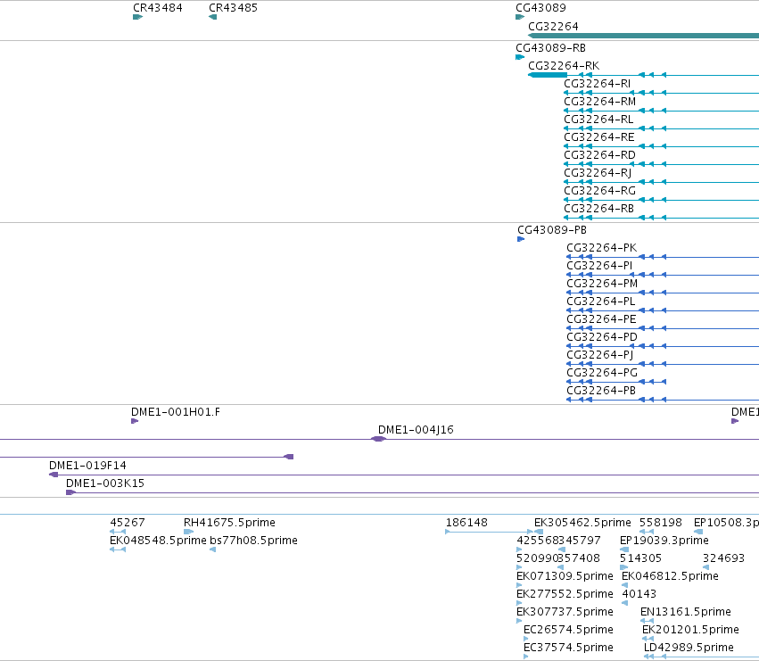Select EST 45267
The image size is (759, 661).
click(128, 523)
